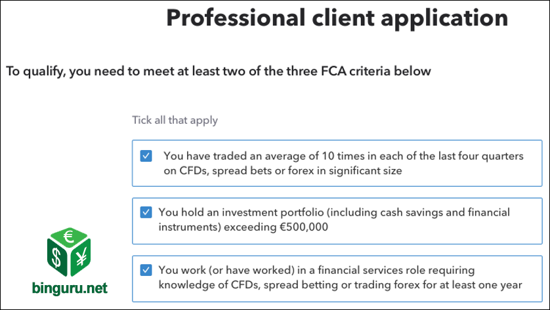Click 'CFDs, spread bets or forex' text
The height and width of the screenshot is (310, 550).
(247, 170)
